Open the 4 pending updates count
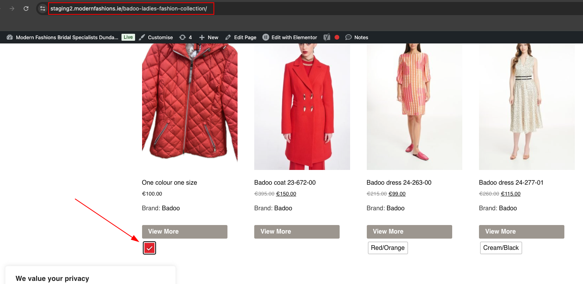Viewport: 583px width, 284px height. point(190,37)
